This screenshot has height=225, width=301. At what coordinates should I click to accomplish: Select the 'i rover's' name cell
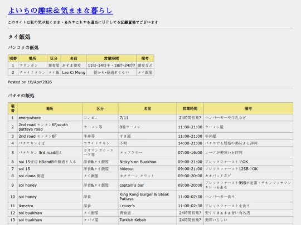pos(147,206)
